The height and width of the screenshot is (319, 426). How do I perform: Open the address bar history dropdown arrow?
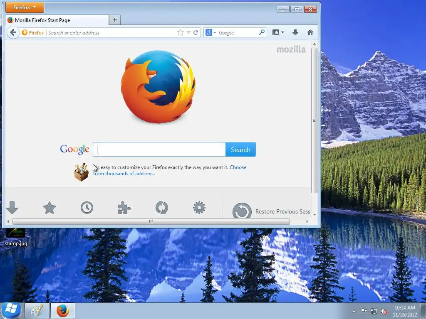pos(188,32)
